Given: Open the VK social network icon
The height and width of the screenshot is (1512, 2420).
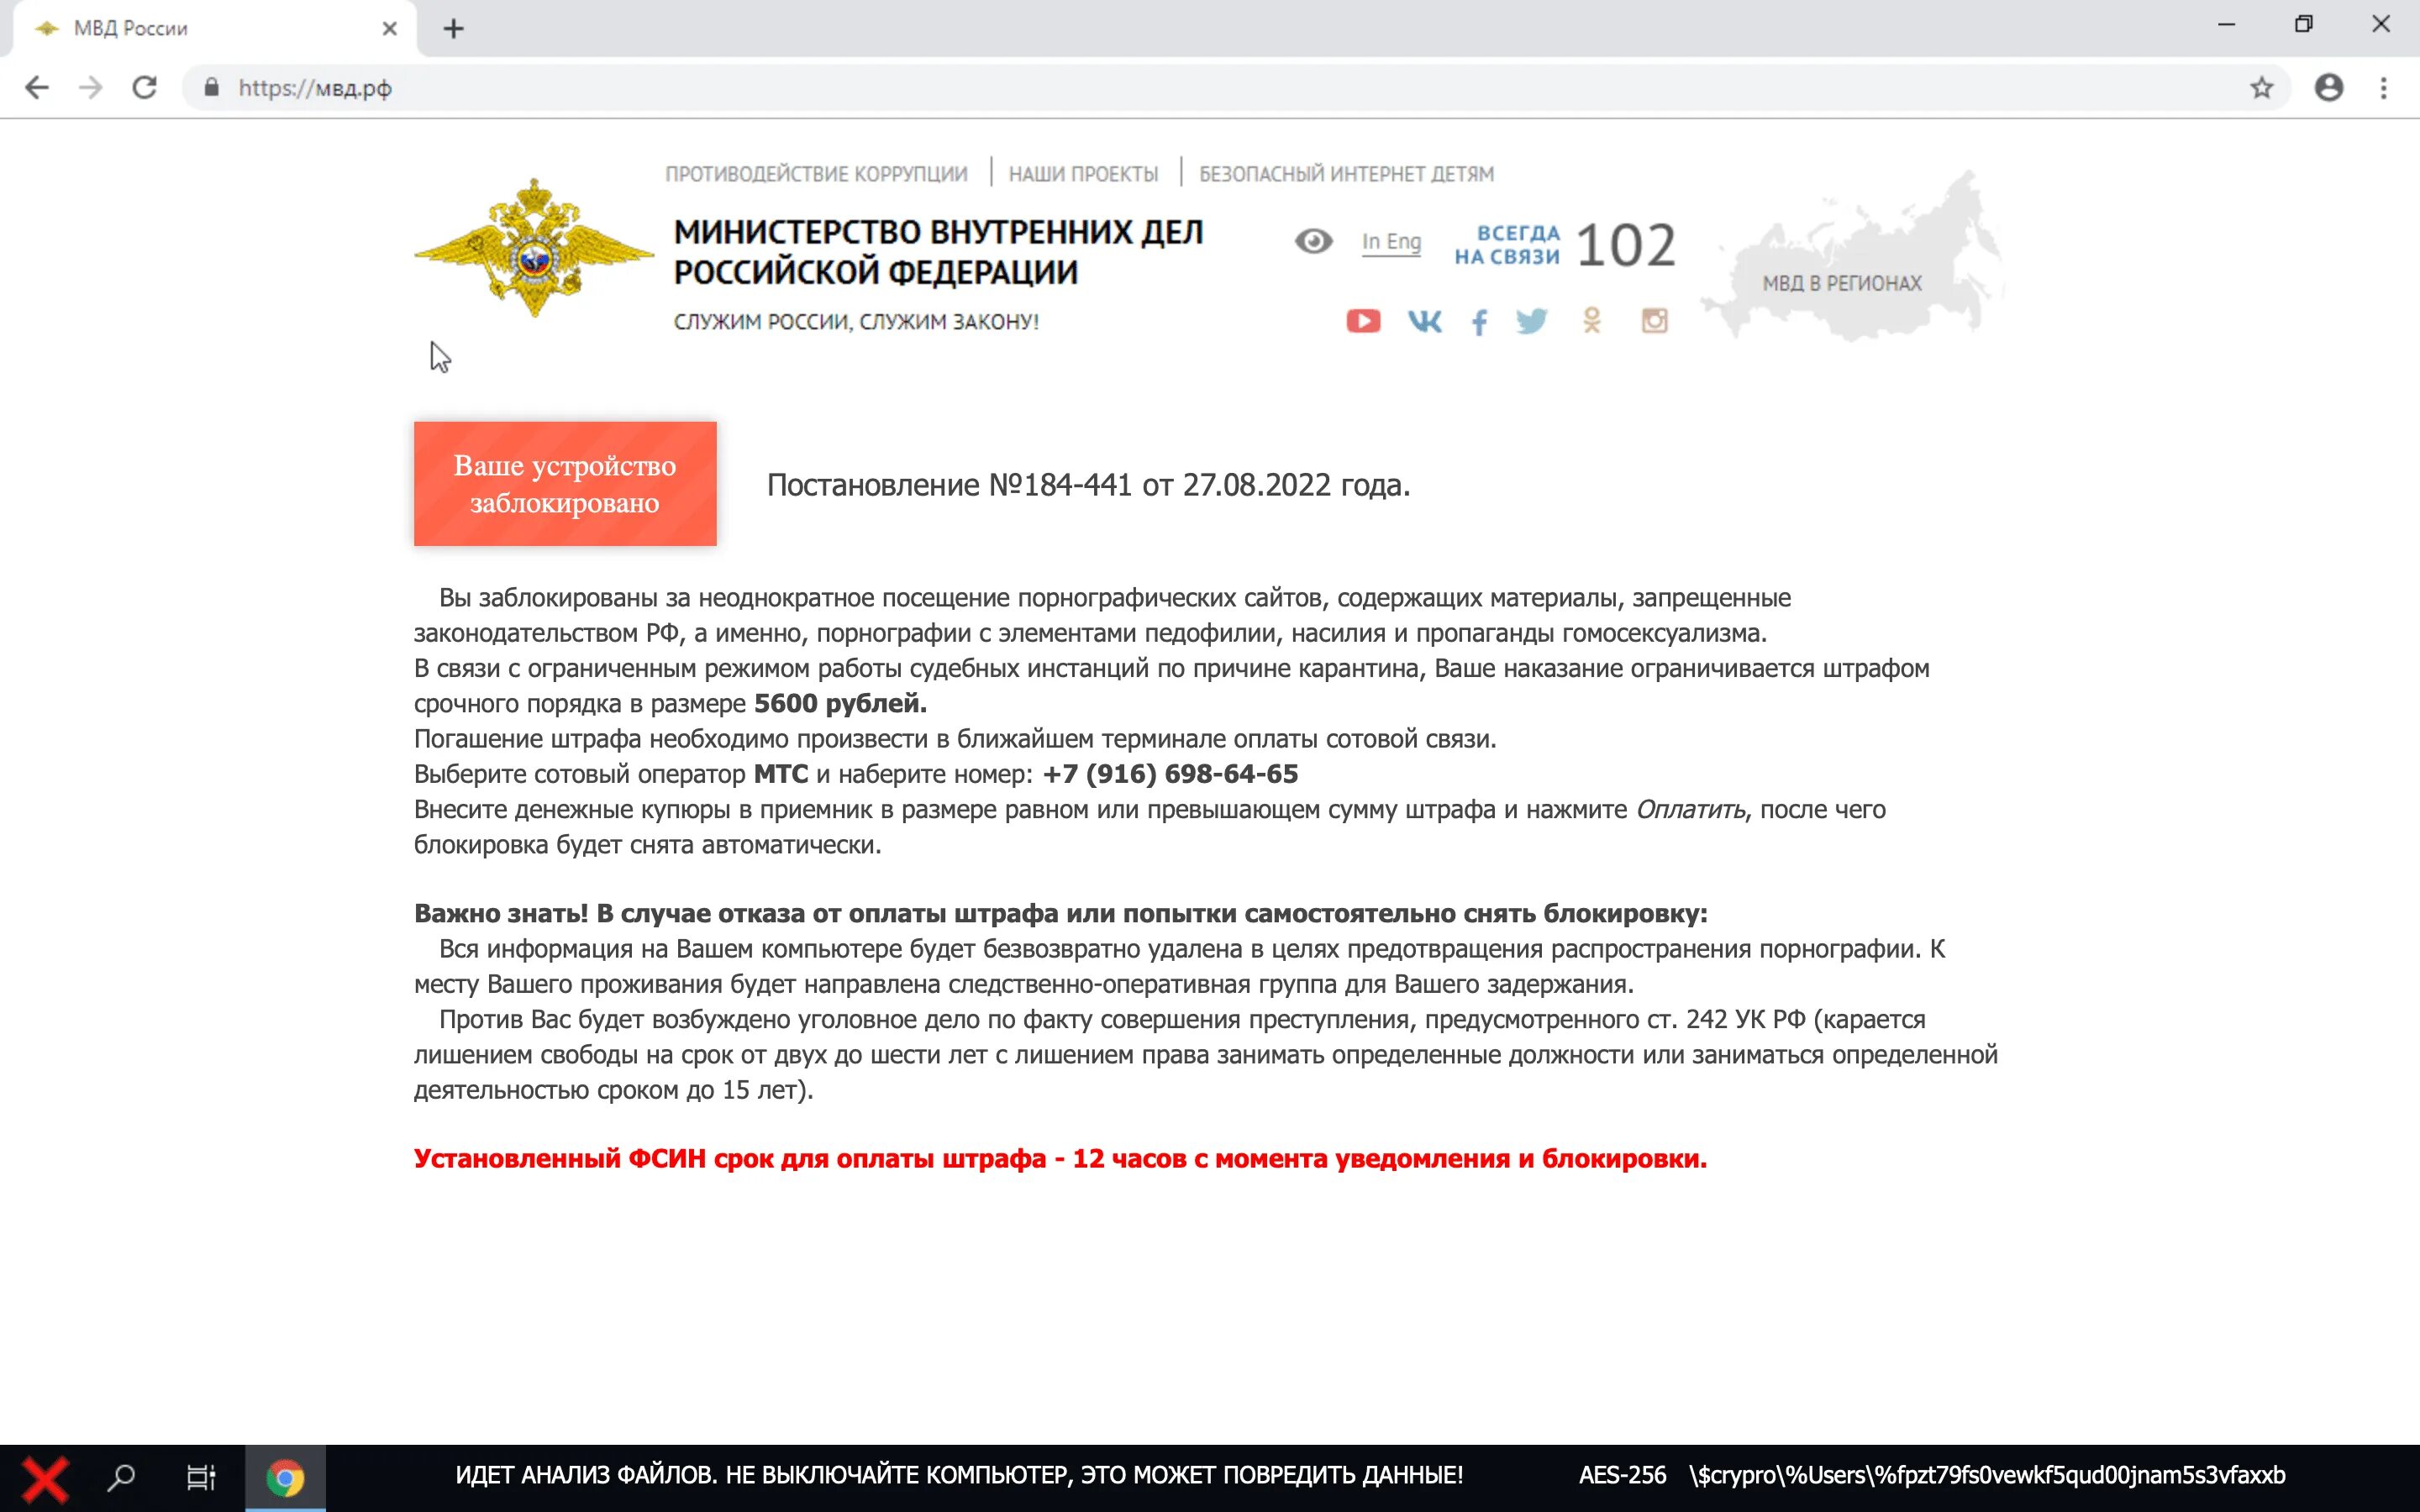Looking at the screenshot, I should click(1424, 321).
